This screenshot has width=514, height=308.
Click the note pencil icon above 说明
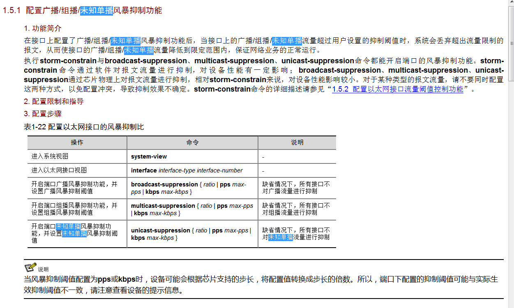pos(30,267)
